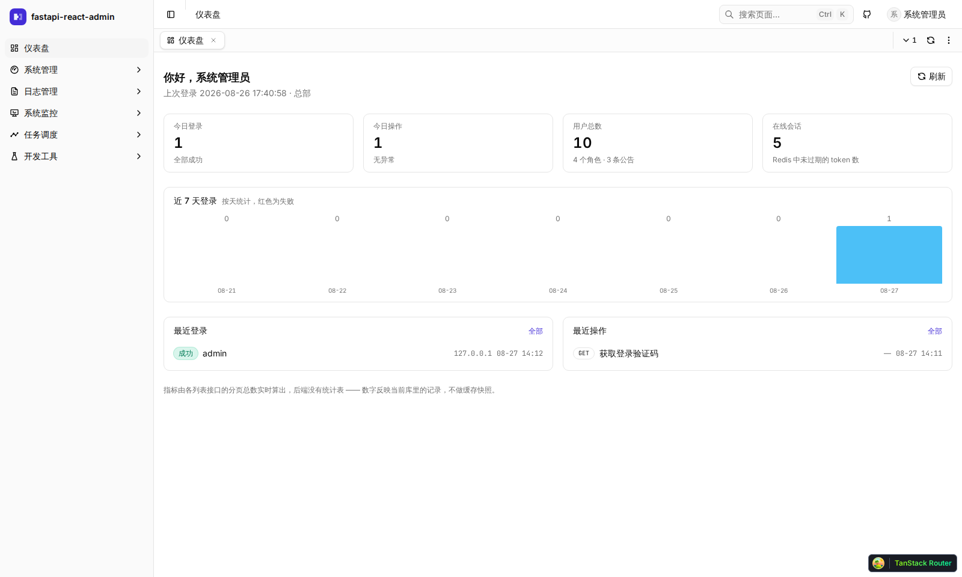
Task: Click the GET method badge
Action: click(584, 353)
